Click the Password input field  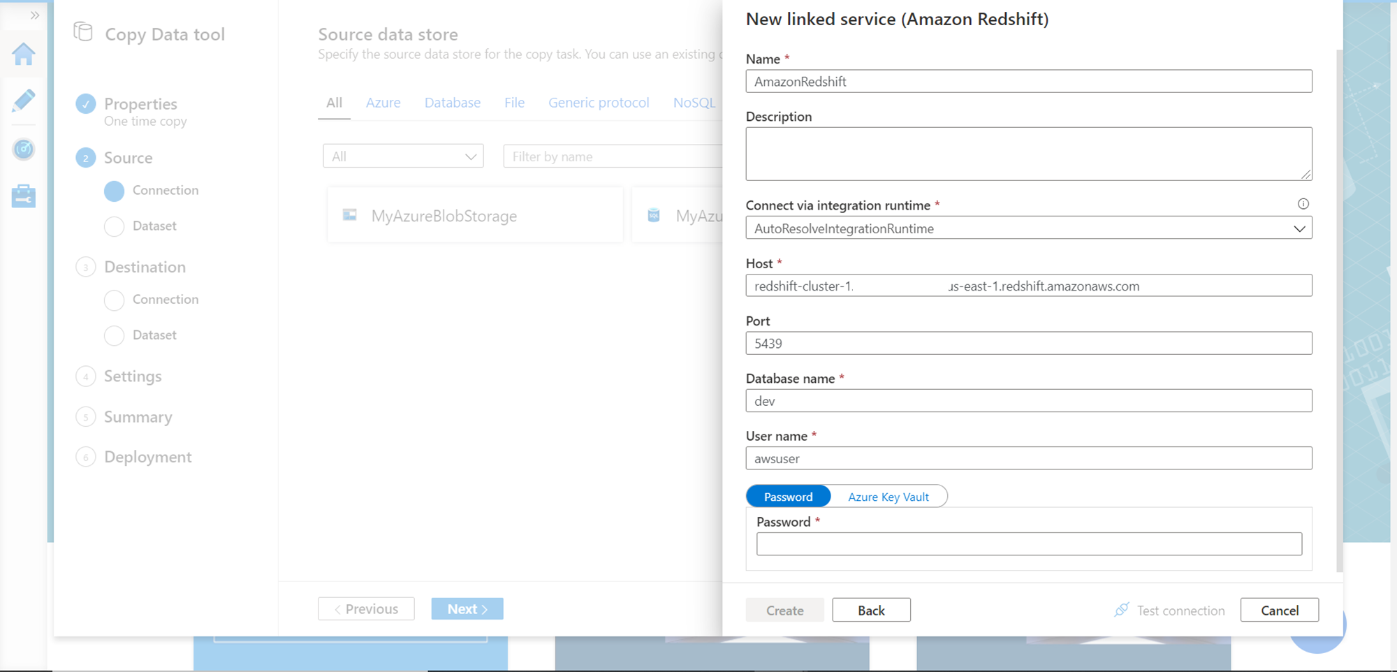click(x=1028, y=544)
